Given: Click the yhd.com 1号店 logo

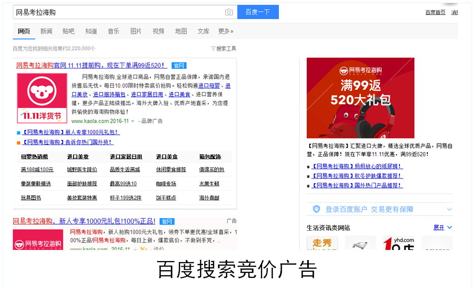Looking at the screenshot, I should point(399,243).
